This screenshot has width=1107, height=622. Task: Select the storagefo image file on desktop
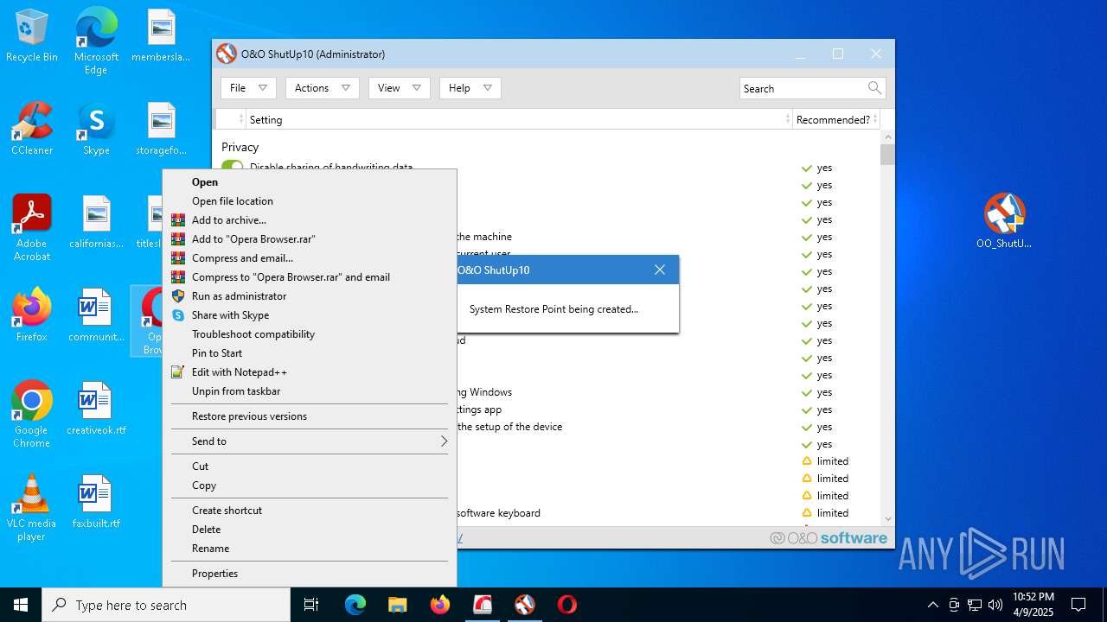pyautogui.click(x=162, y=130)
